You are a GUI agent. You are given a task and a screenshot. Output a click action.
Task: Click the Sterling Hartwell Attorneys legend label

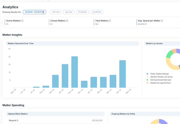click(161, 80)
